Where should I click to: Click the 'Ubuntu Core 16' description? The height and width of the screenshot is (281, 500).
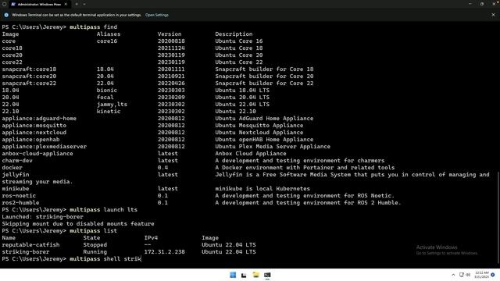(x=239, y=41)
